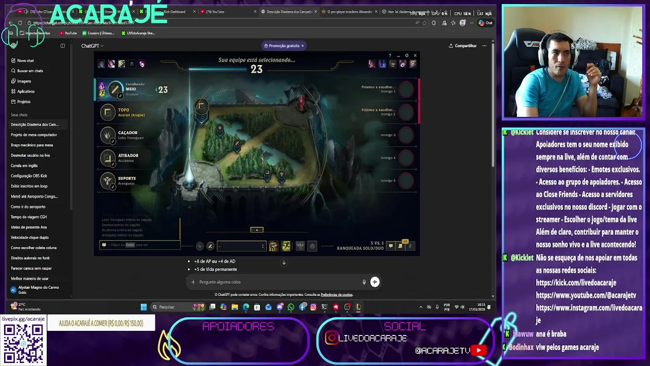Screen dimensions: 650x366
Task: Open chat Projeto de mesa computador
Action: [x=34, y=135]
